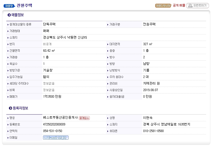
Task: Select registration number 47250202000009
Action: tap(54, 124)
